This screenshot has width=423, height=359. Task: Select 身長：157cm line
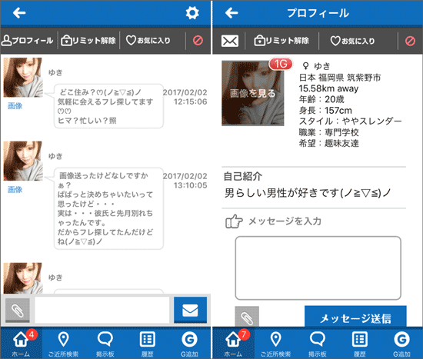[325, 111]
